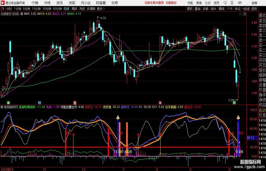The image size is (266, 171).
Task: Switch to 月线 monthly chart
Action: click(x=82, y=9)
